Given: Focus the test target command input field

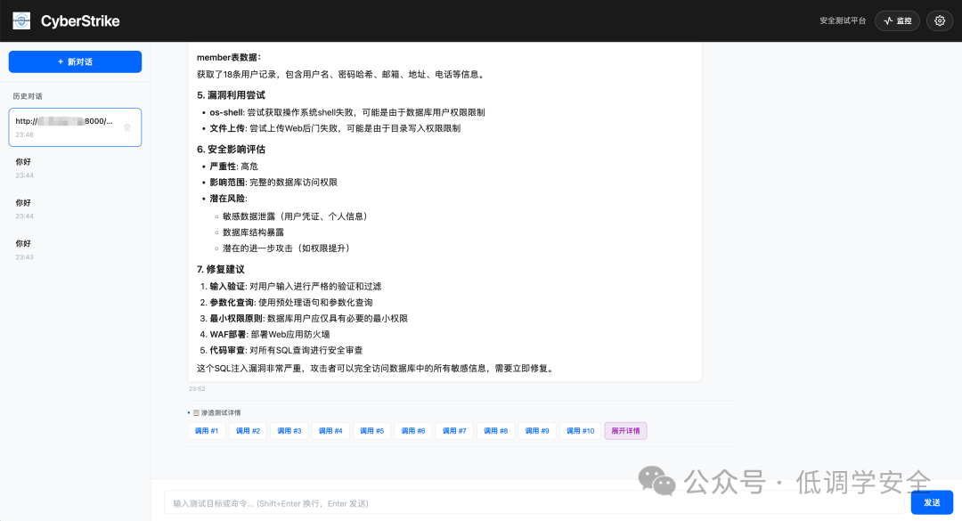Looking at the screenshot, I should (534, 503).
